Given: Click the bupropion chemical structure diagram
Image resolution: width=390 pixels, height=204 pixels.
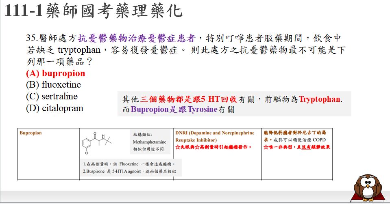Looking at the screenshot, I should click(x=98, y=143).
